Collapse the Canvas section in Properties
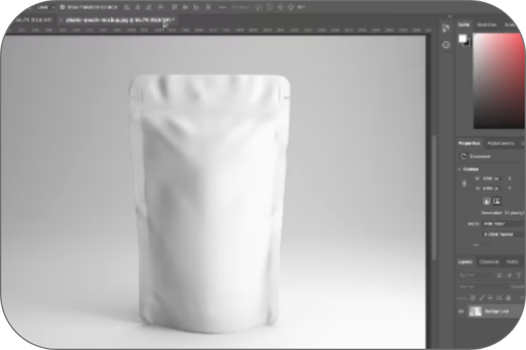Viewport: 526px width, 350px height. point(460,169)
